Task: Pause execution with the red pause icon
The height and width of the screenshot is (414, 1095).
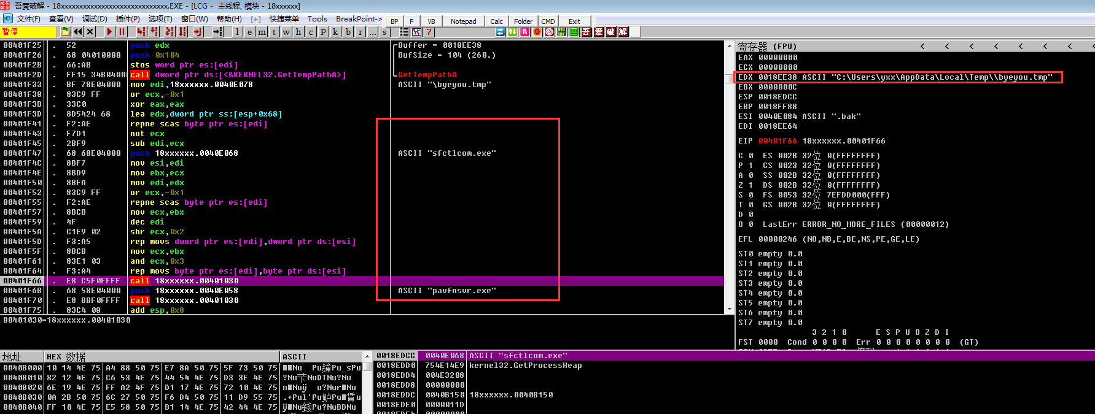Action: (122, 32)
